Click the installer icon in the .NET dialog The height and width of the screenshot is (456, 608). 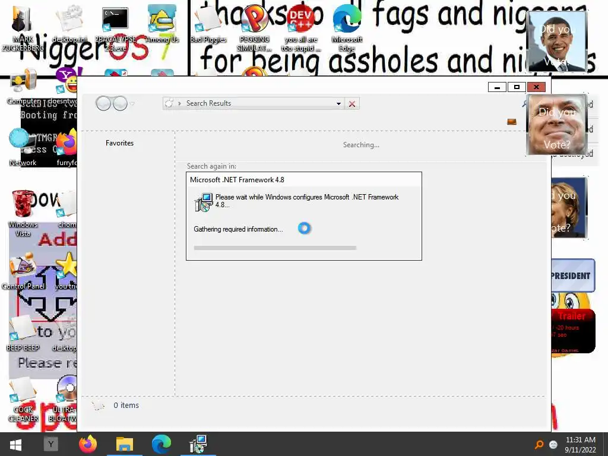204,202
